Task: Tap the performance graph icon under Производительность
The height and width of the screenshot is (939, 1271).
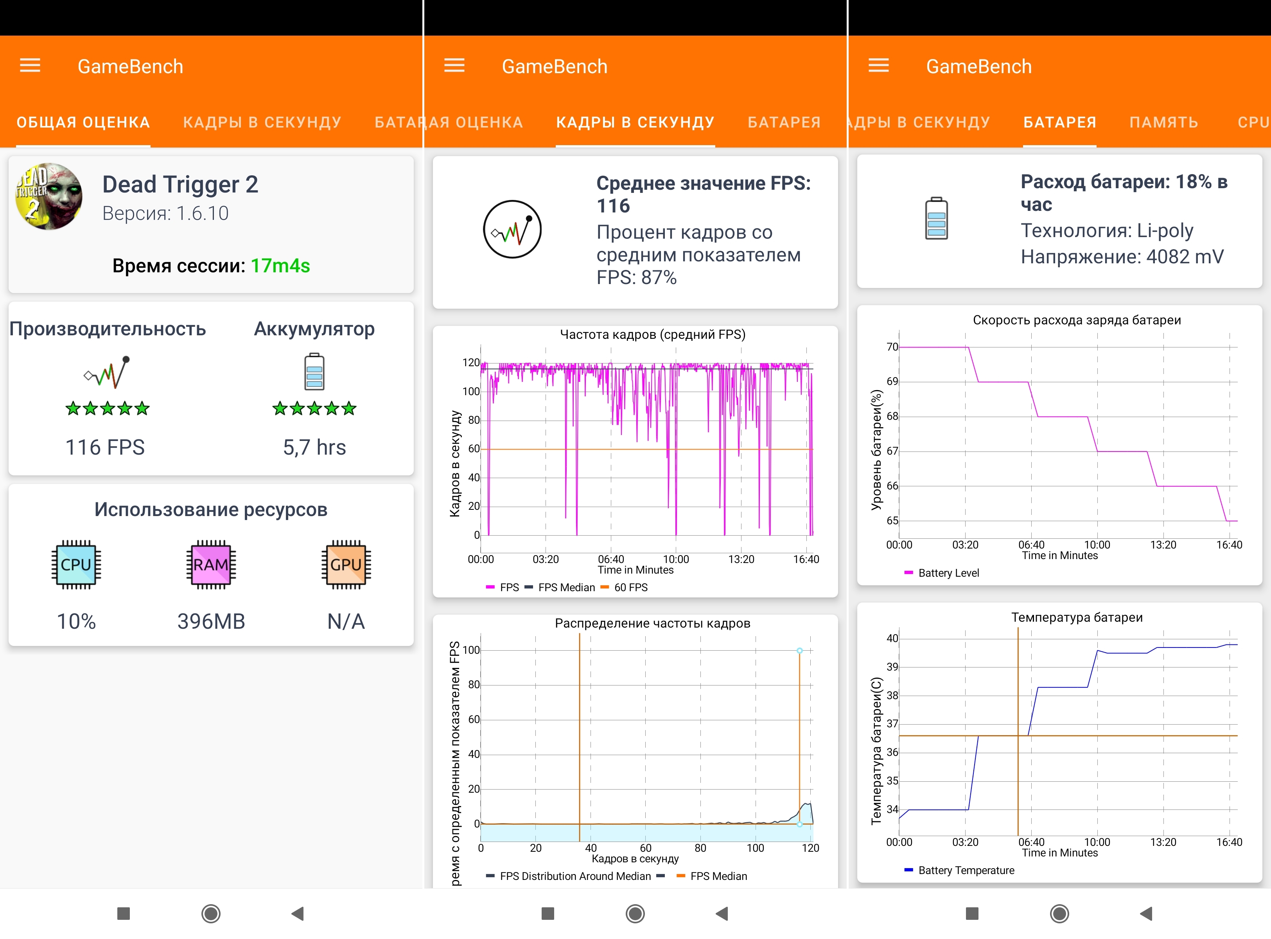Action: (108, 373)
